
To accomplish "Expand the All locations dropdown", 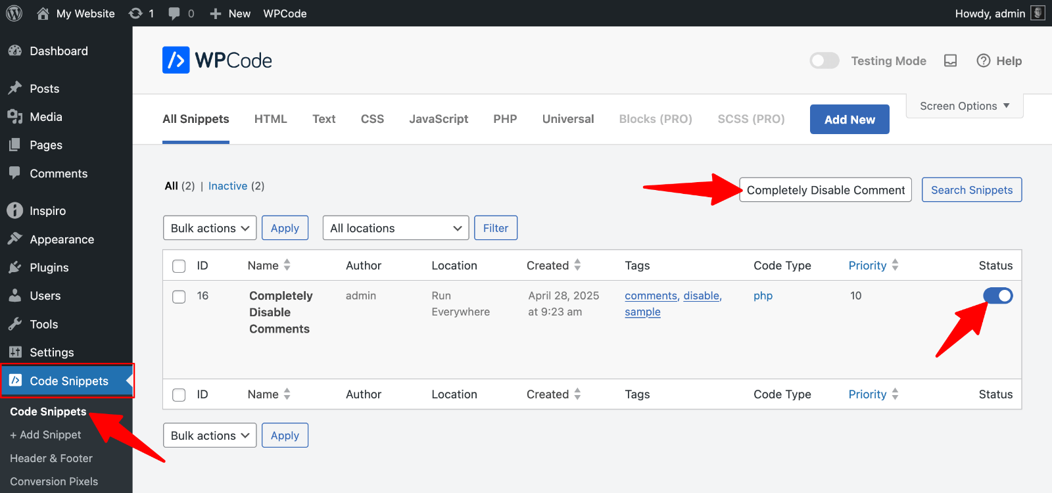I will (x=395, y=228).
